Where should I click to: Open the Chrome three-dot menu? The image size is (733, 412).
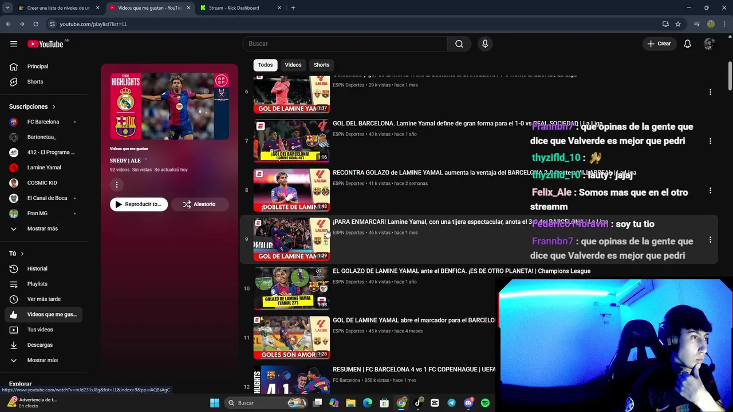pyautogui.click(x=724, y=24)
